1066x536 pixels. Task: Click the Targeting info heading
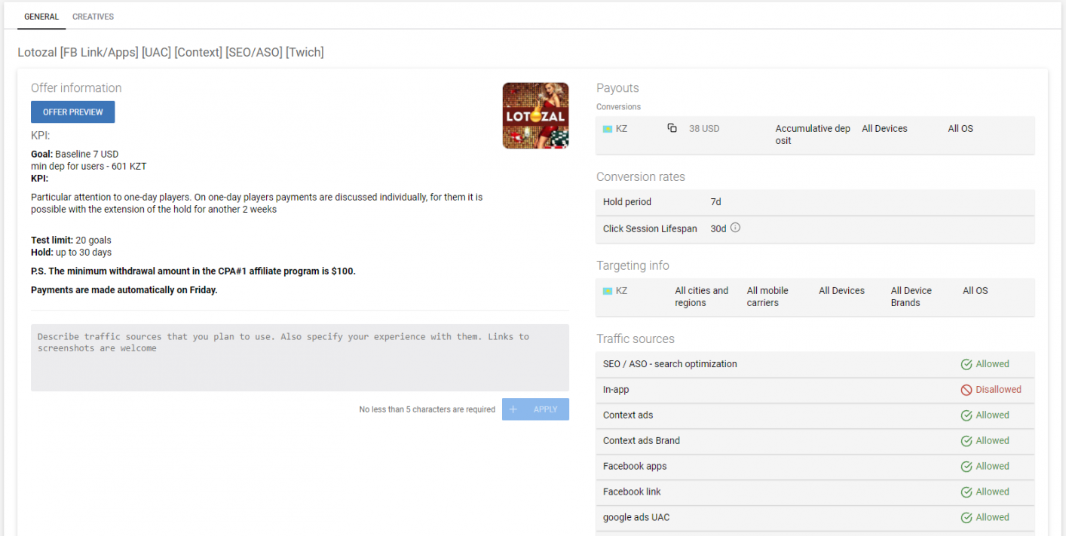coord(633,265)
